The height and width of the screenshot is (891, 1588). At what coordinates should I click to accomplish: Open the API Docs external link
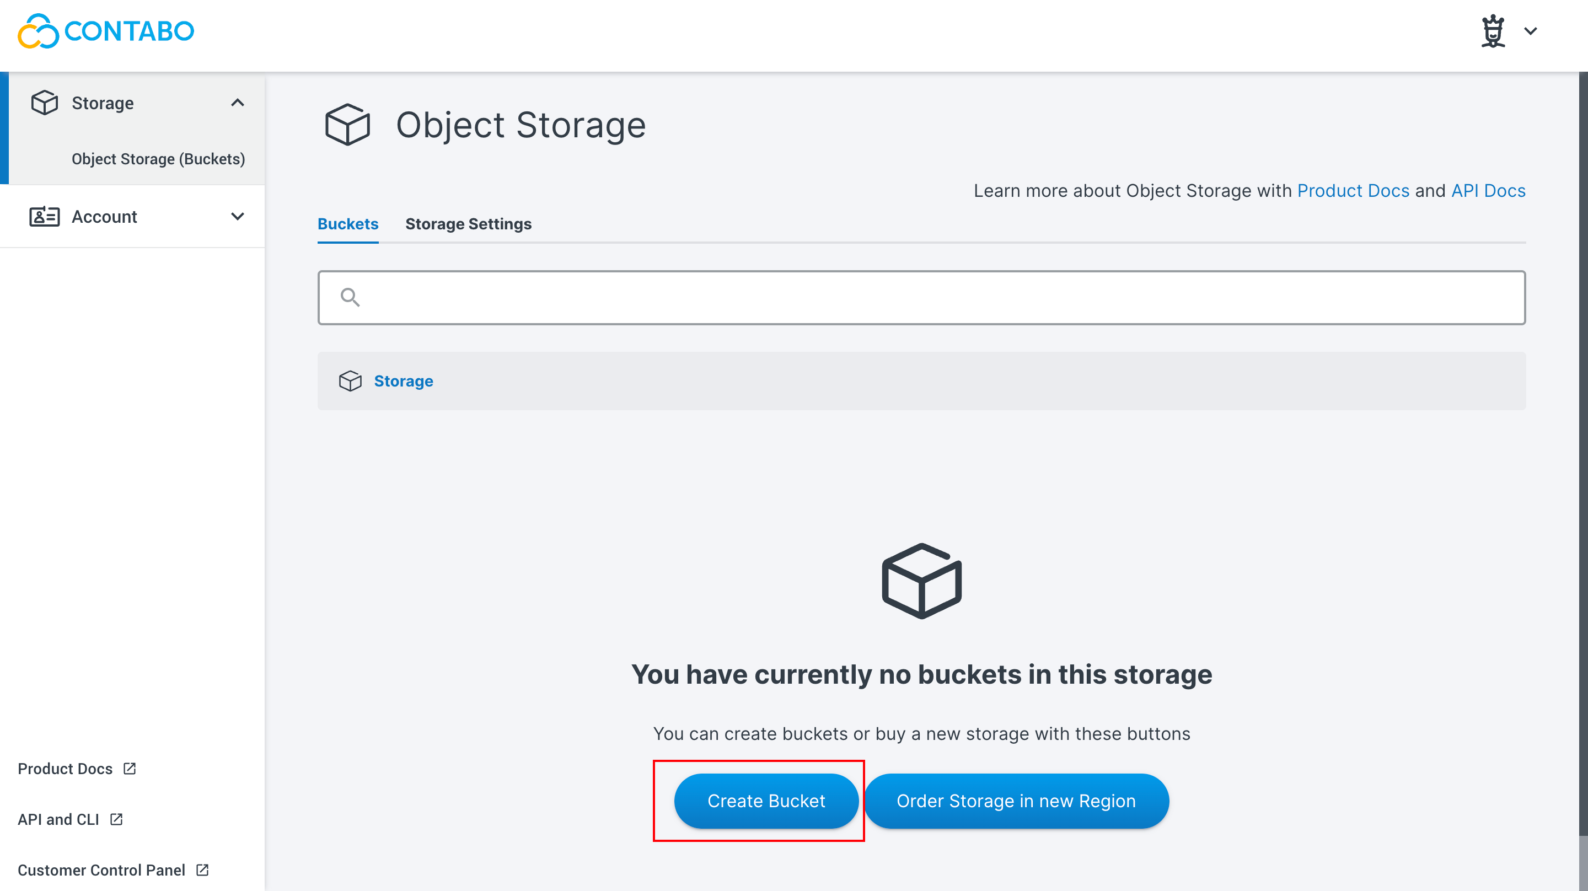1488,190
